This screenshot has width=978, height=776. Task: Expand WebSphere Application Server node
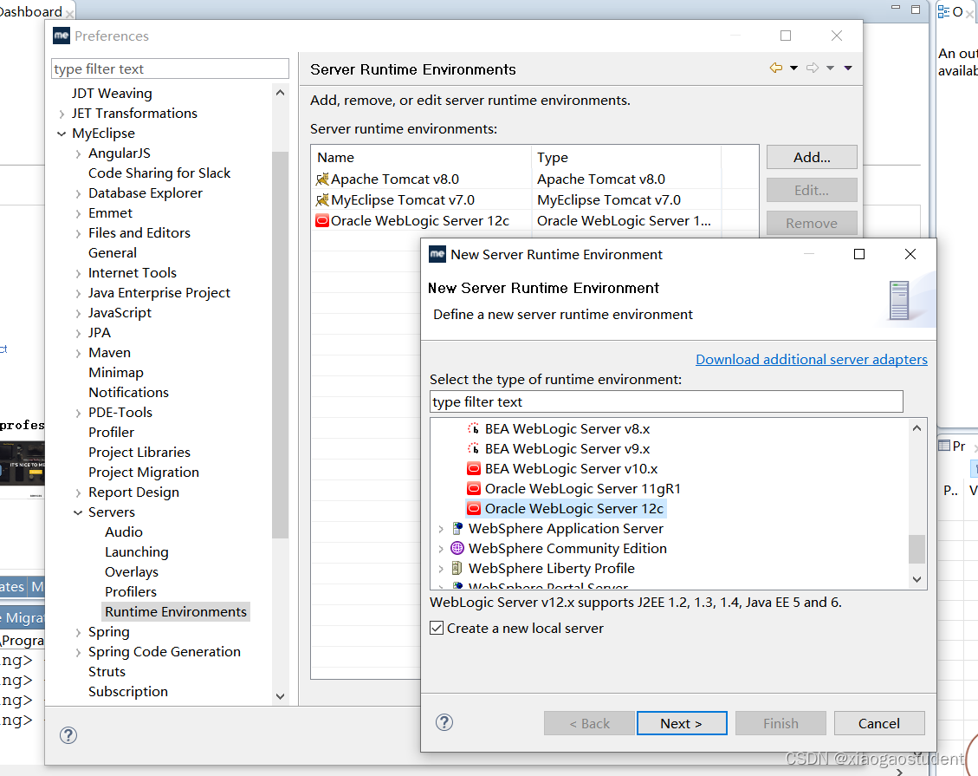pos(441,529)
